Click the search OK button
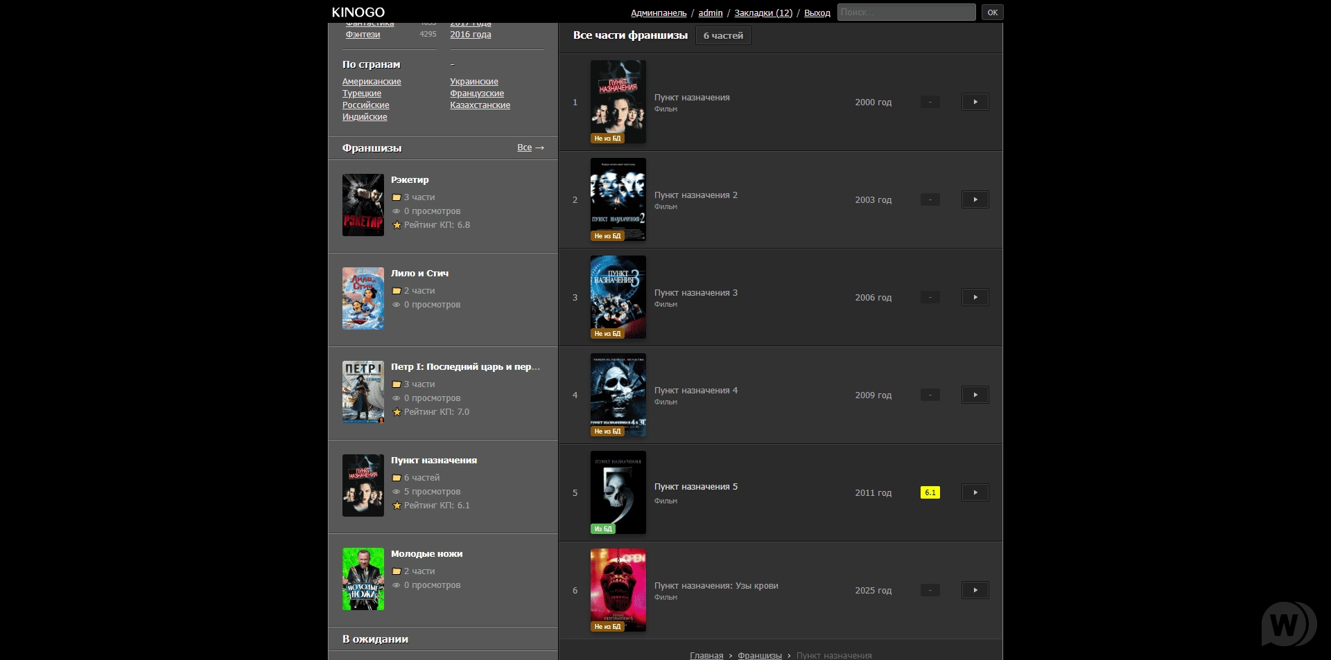 (992, 12)
